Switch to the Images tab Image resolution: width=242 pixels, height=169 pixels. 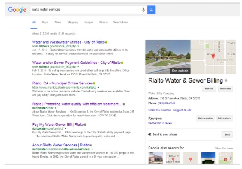click(89, 22)
